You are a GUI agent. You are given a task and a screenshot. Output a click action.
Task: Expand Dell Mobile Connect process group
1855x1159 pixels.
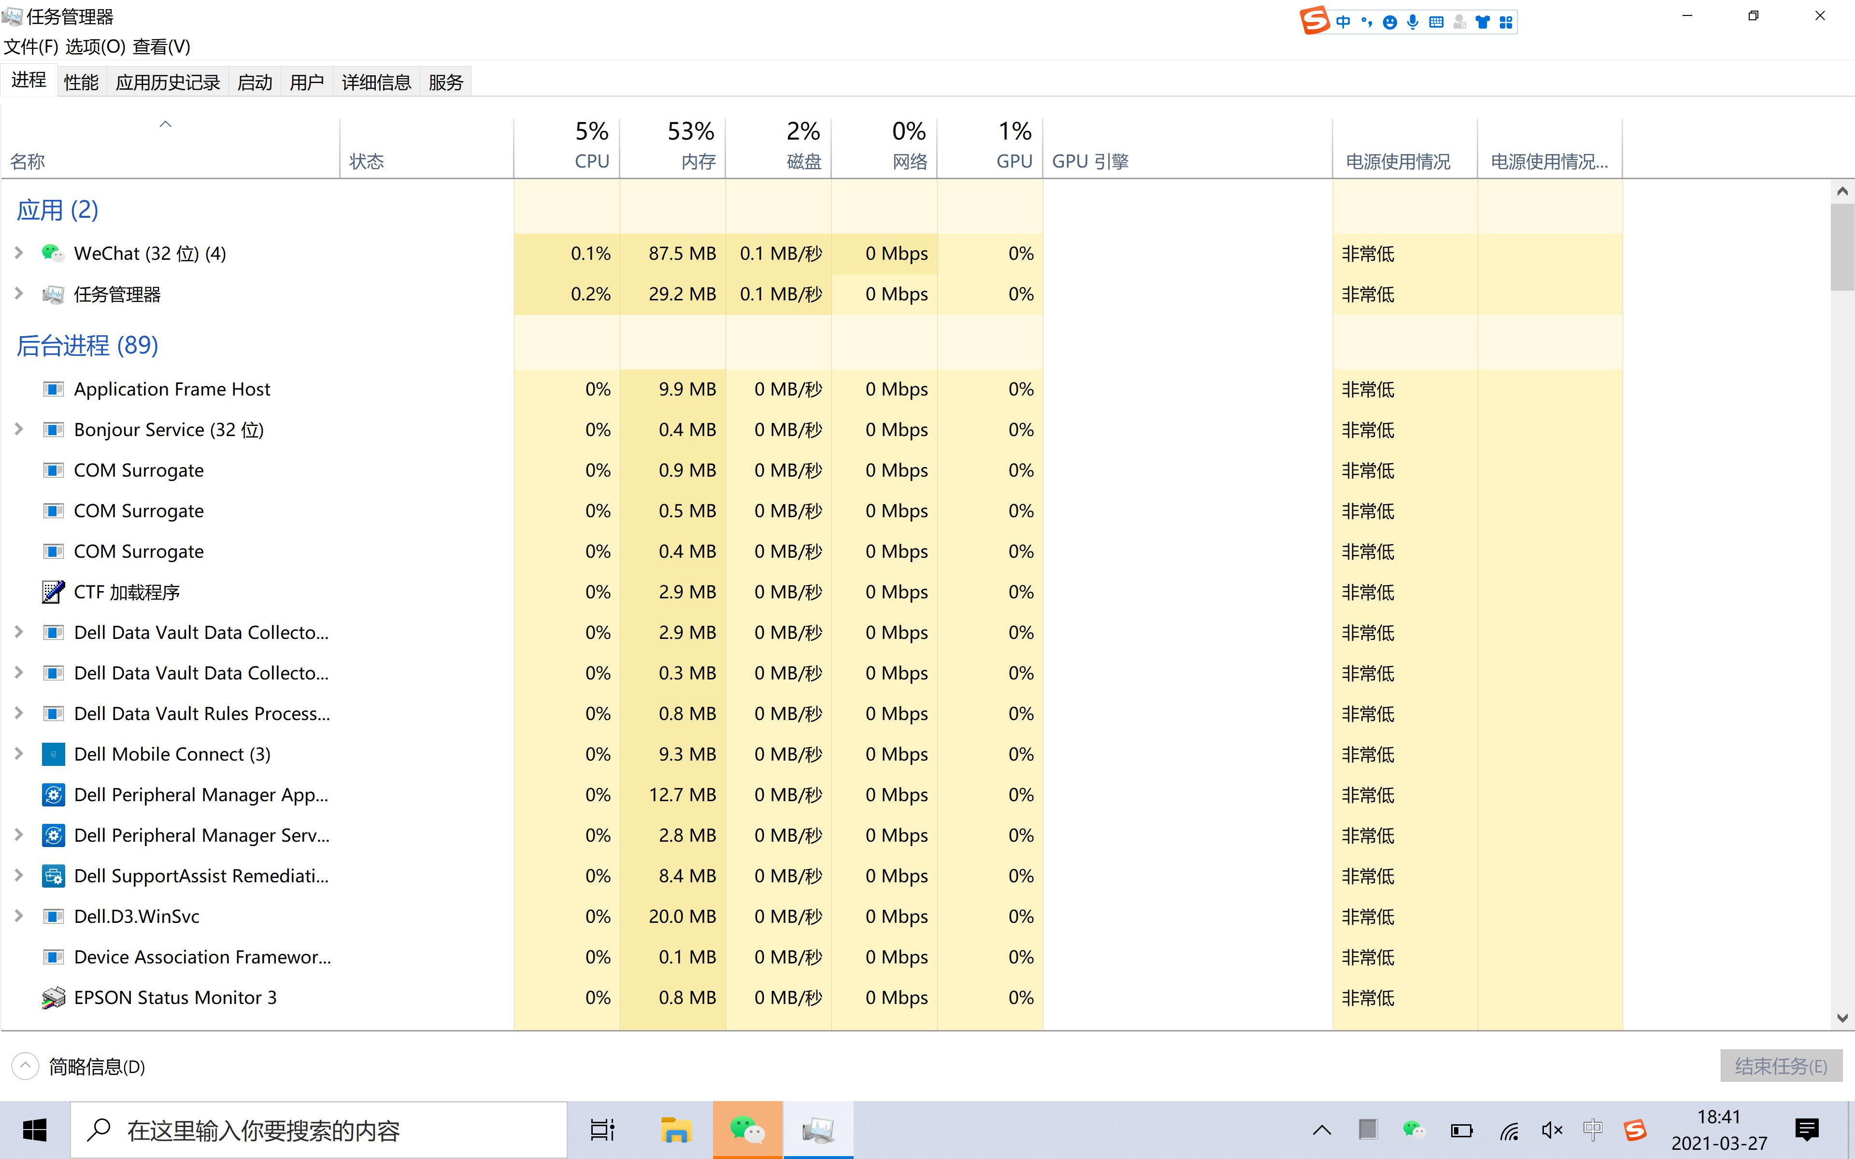point(18,753)
